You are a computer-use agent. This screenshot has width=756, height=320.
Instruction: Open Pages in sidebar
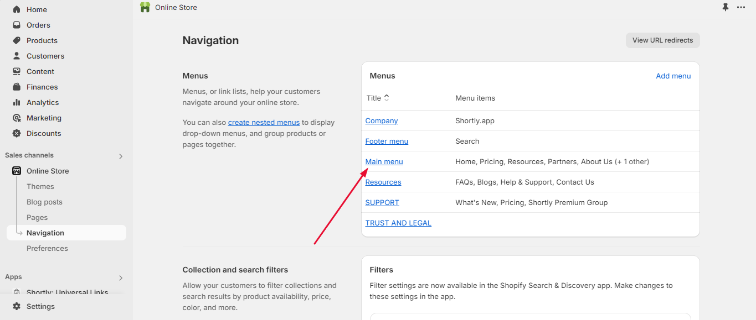37,217
